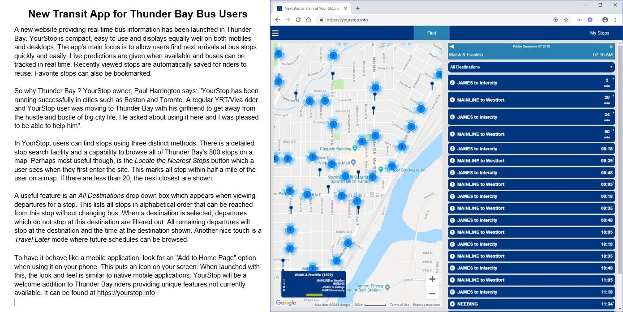
Task: Bookmark the page with the star icon
Action: [567, 20]
